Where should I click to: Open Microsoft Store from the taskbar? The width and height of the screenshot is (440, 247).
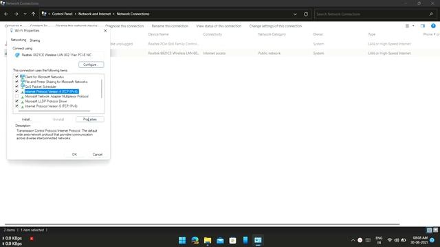click(x=232, y=240)
